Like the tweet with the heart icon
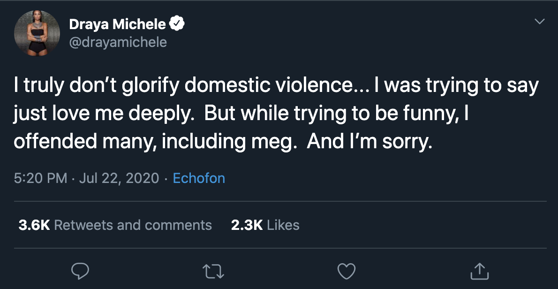 click(x=347, y=271)
